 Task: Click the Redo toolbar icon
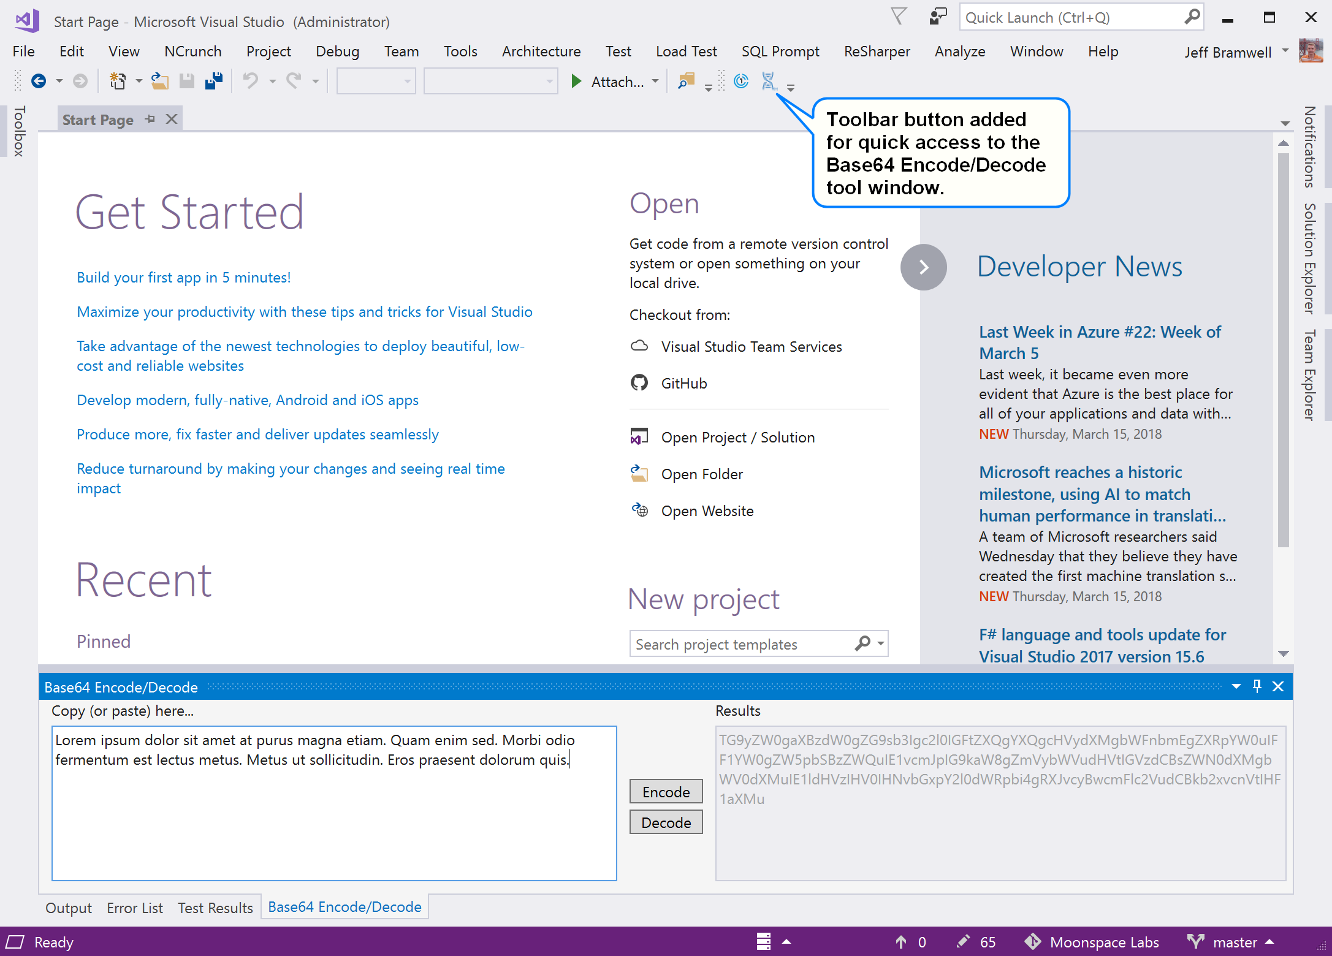[294, 81]
